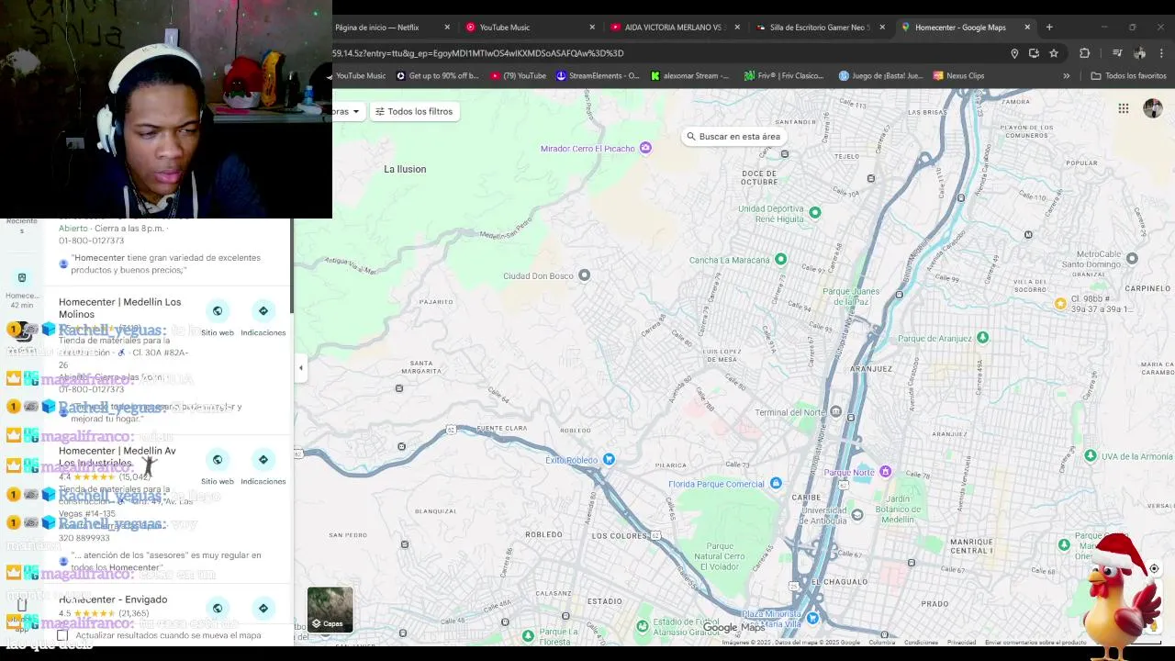This screenshot has width=1175, height=661.
Task: Open the Google account profile picture
Action: [1153, 108]
